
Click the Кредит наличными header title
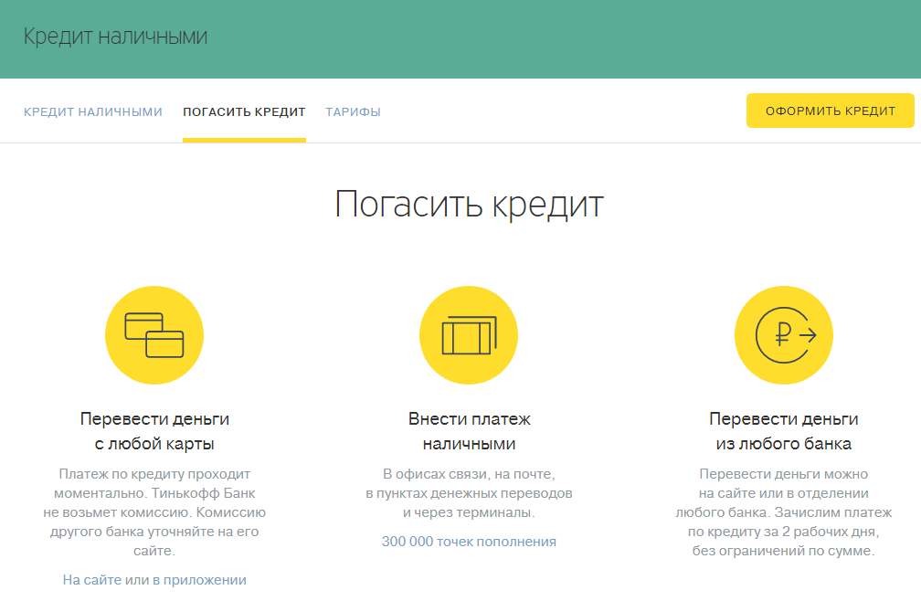[115, 37]
